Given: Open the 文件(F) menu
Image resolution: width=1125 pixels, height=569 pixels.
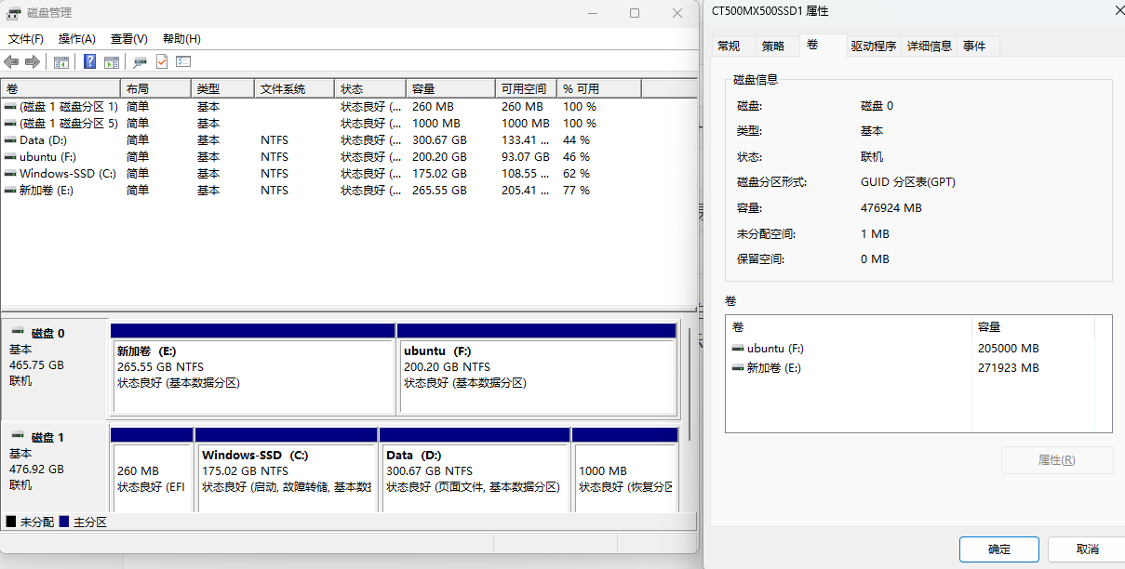Looking at the screenshot, I should (x=25, y=39).
